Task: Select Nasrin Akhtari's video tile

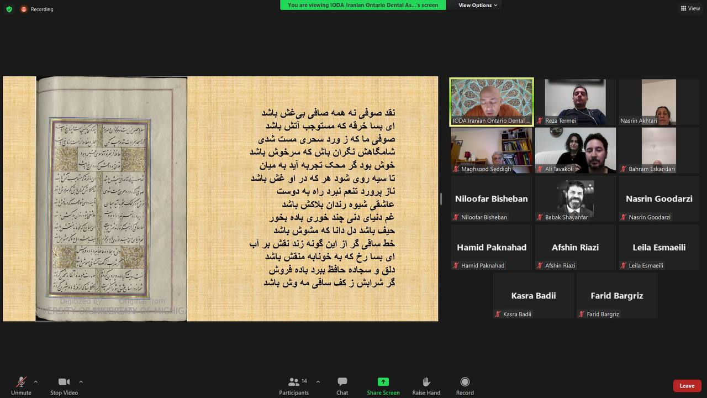Action: (x=659, y=102)
